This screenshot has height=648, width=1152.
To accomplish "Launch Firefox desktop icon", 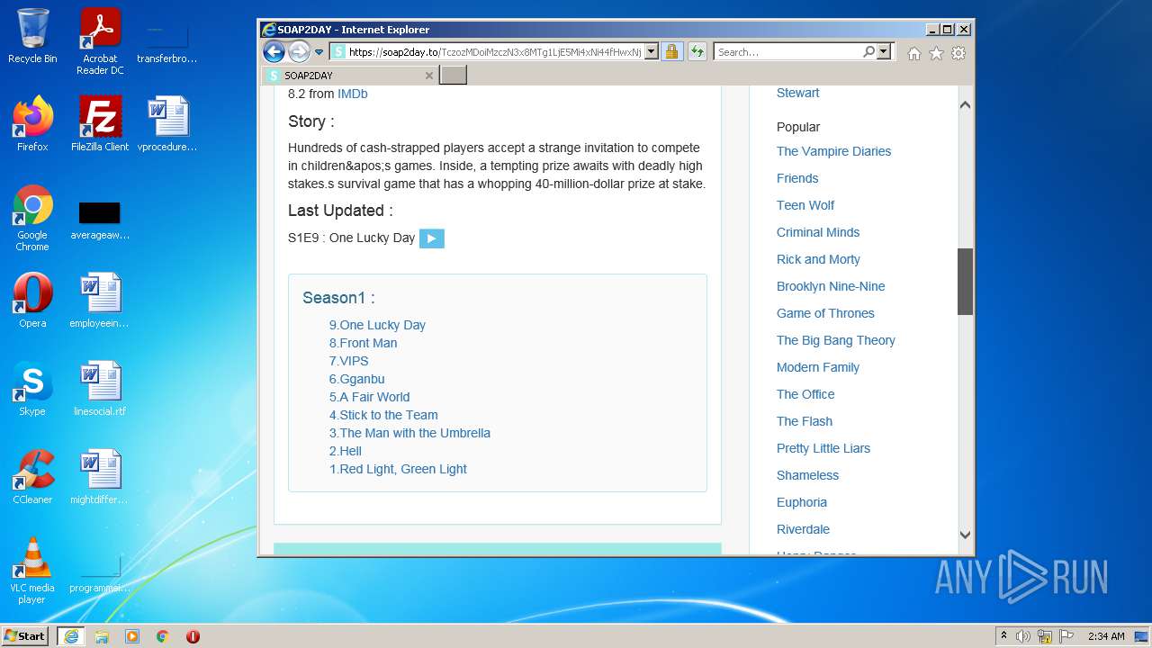I will click(32, 123).
